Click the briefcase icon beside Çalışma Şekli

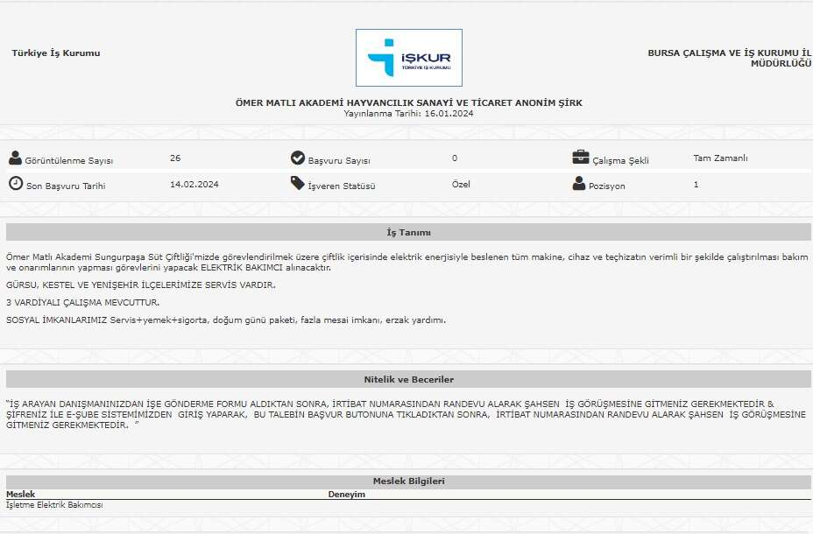click(x=580, y=158)
